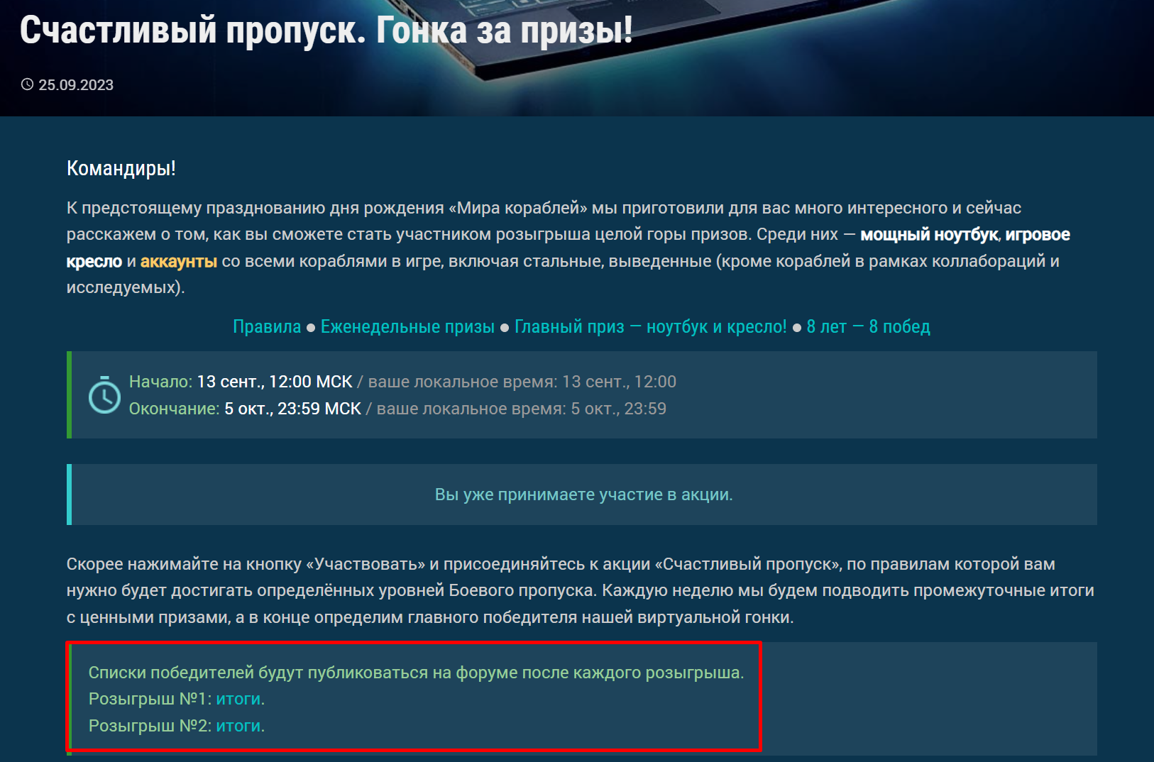Screen dimensions: 1154x762
Task: Open the «Правила» anchor link
Action: point(267,326)
